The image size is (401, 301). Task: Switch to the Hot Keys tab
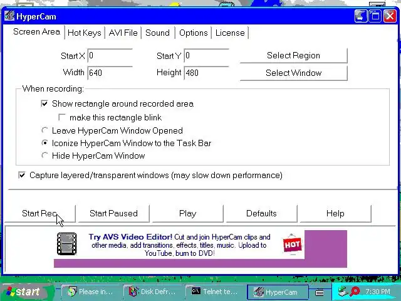coord(85,33)
